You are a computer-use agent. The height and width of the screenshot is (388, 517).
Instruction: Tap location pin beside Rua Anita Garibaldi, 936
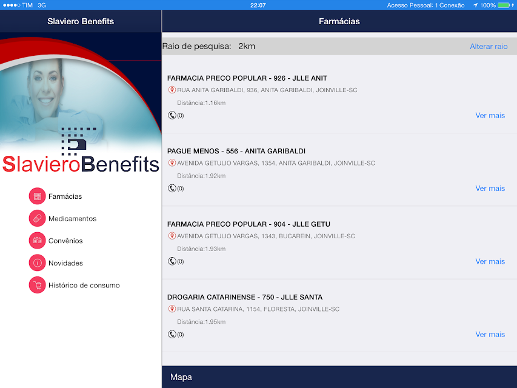(172, 90)
